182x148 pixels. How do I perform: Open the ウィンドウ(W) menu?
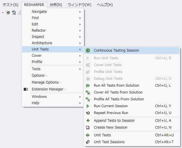coord(80,5)
